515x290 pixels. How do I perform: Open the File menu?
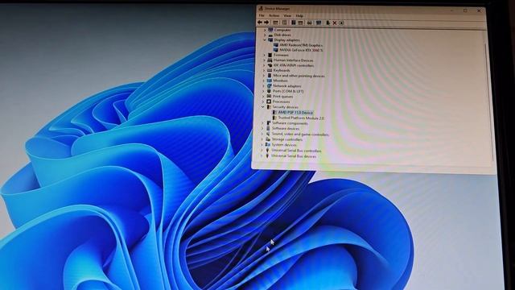pos(262,15)
